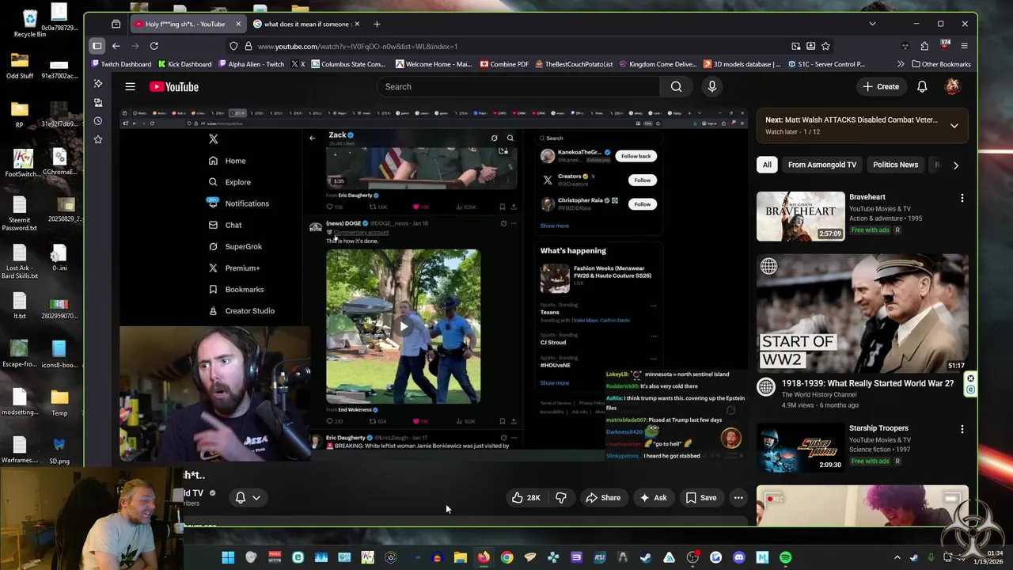Open Twitch Dashboard bookmark

[121, 64]
